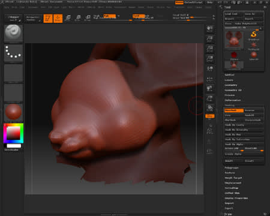Screen dimensions: 270x216
Task: Toggle the orange Menus button
Action: [179, 2]
